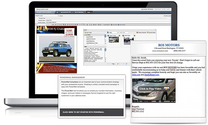
Task: Click the Label Filter input field
Action: [x=124, y=33]
